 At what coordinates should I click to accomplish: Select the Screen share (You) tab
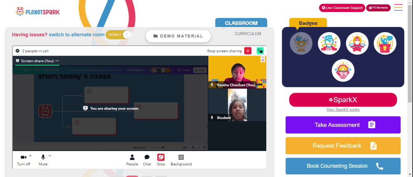click(37, 61)
